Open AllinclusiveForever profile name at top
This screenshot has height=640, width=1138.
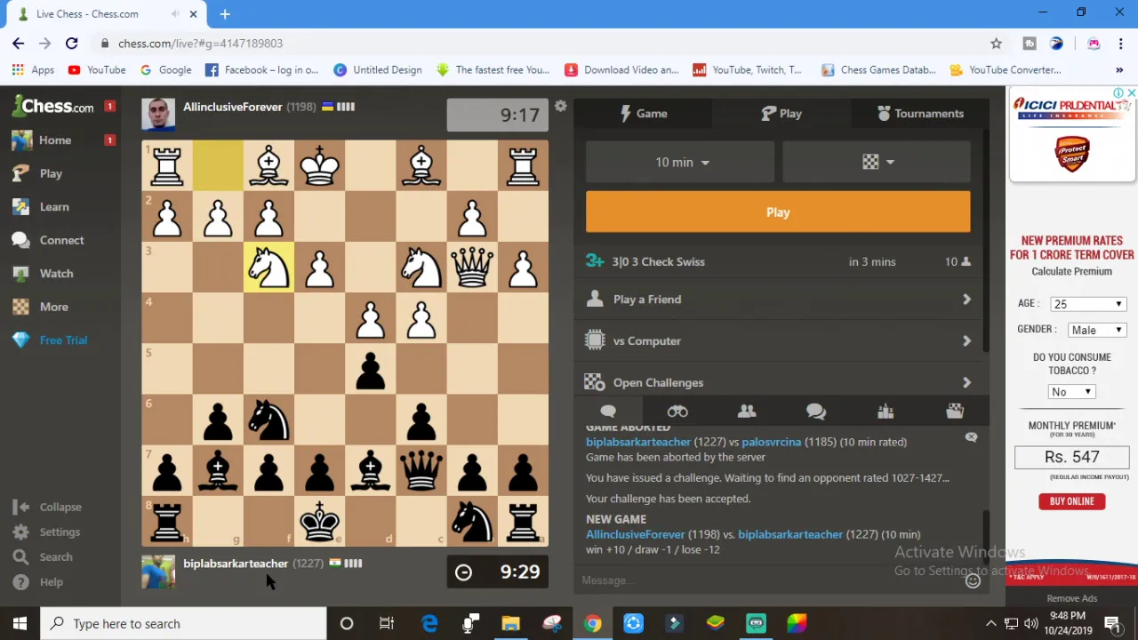click(232, 107)
